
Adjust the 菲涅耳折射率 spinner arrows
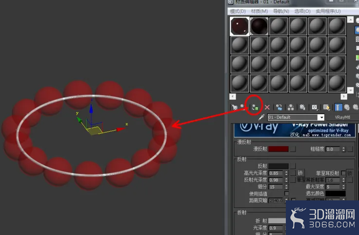pos(343,180)
